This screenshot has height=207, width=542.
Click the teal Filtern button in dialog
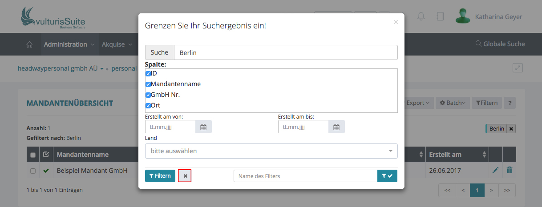click(160, 176)
